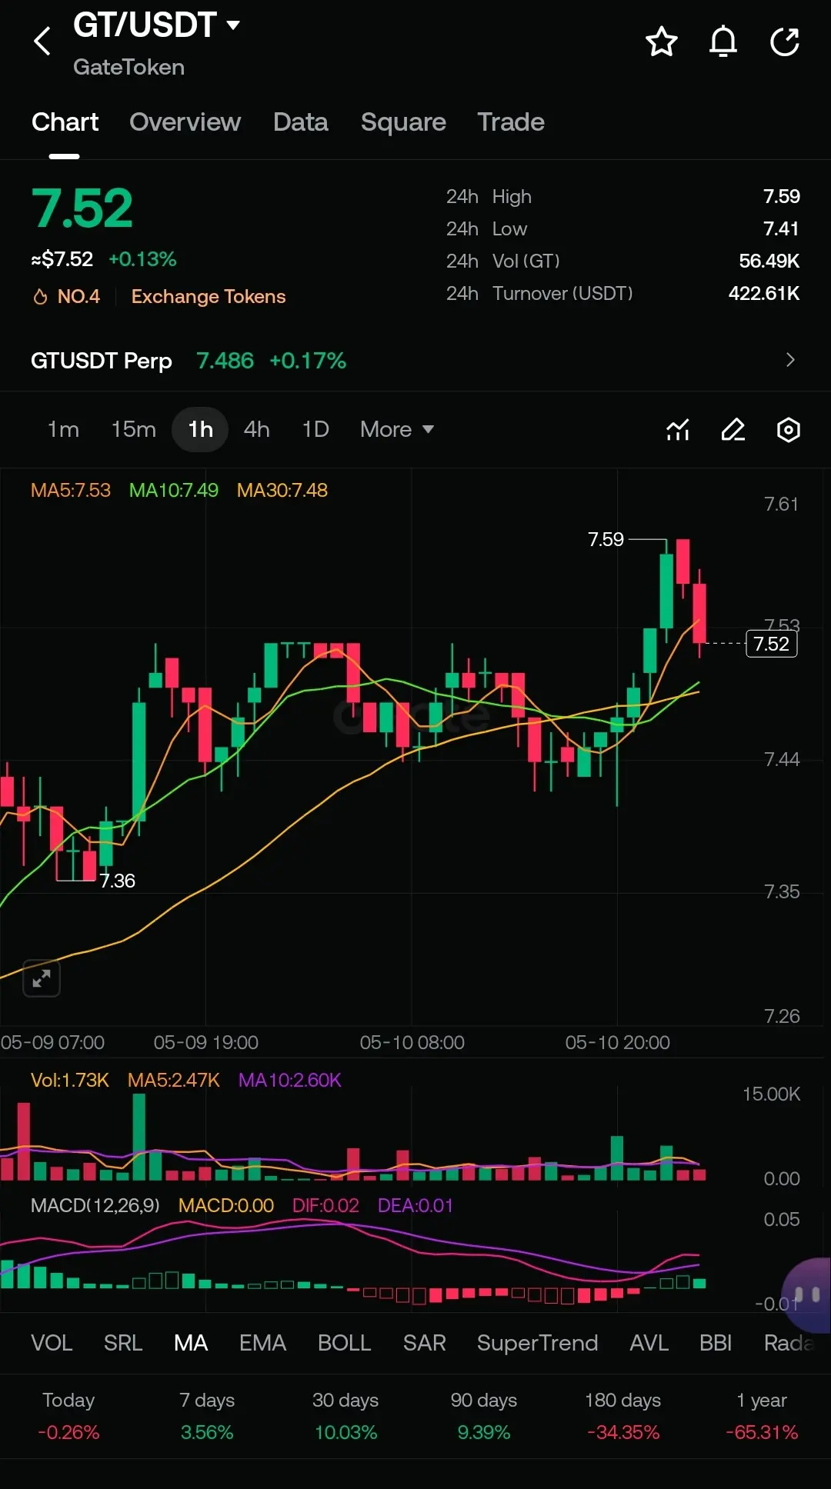Select 1D timeframe
Image resolution: width=831 pixels, height=1489 pixels.
pyautogui.click(x=315, y=429)
